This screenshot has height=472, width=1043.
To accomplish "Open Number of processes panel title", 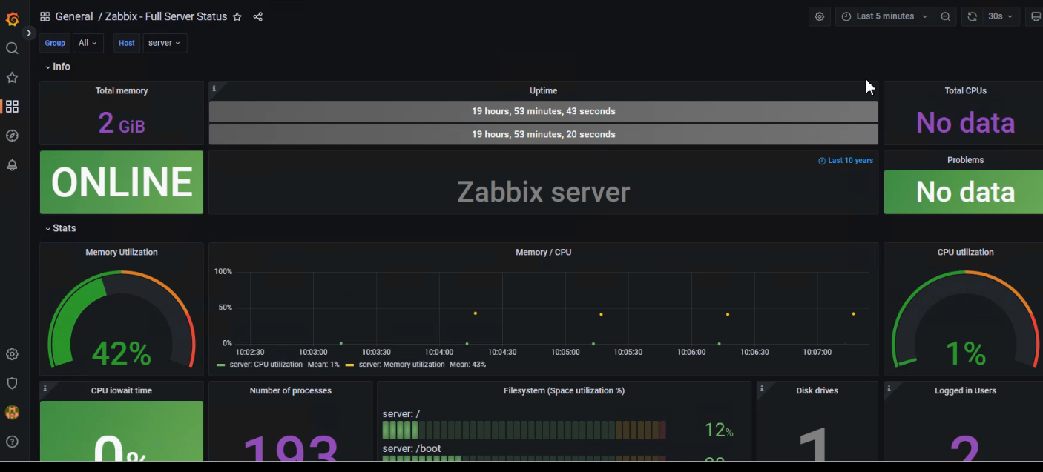I will click(291, 390).
